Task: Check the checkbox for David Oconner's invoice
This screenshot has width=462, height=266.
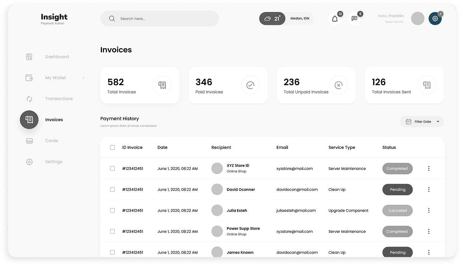Action: point(112,189)
